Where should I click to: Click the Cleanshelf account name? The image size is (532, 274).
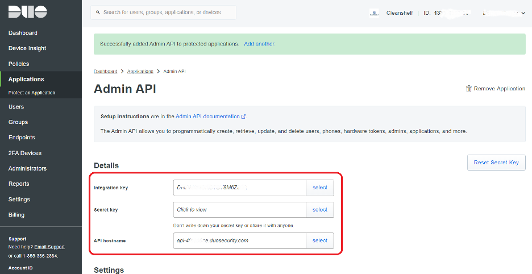point(400,13)
